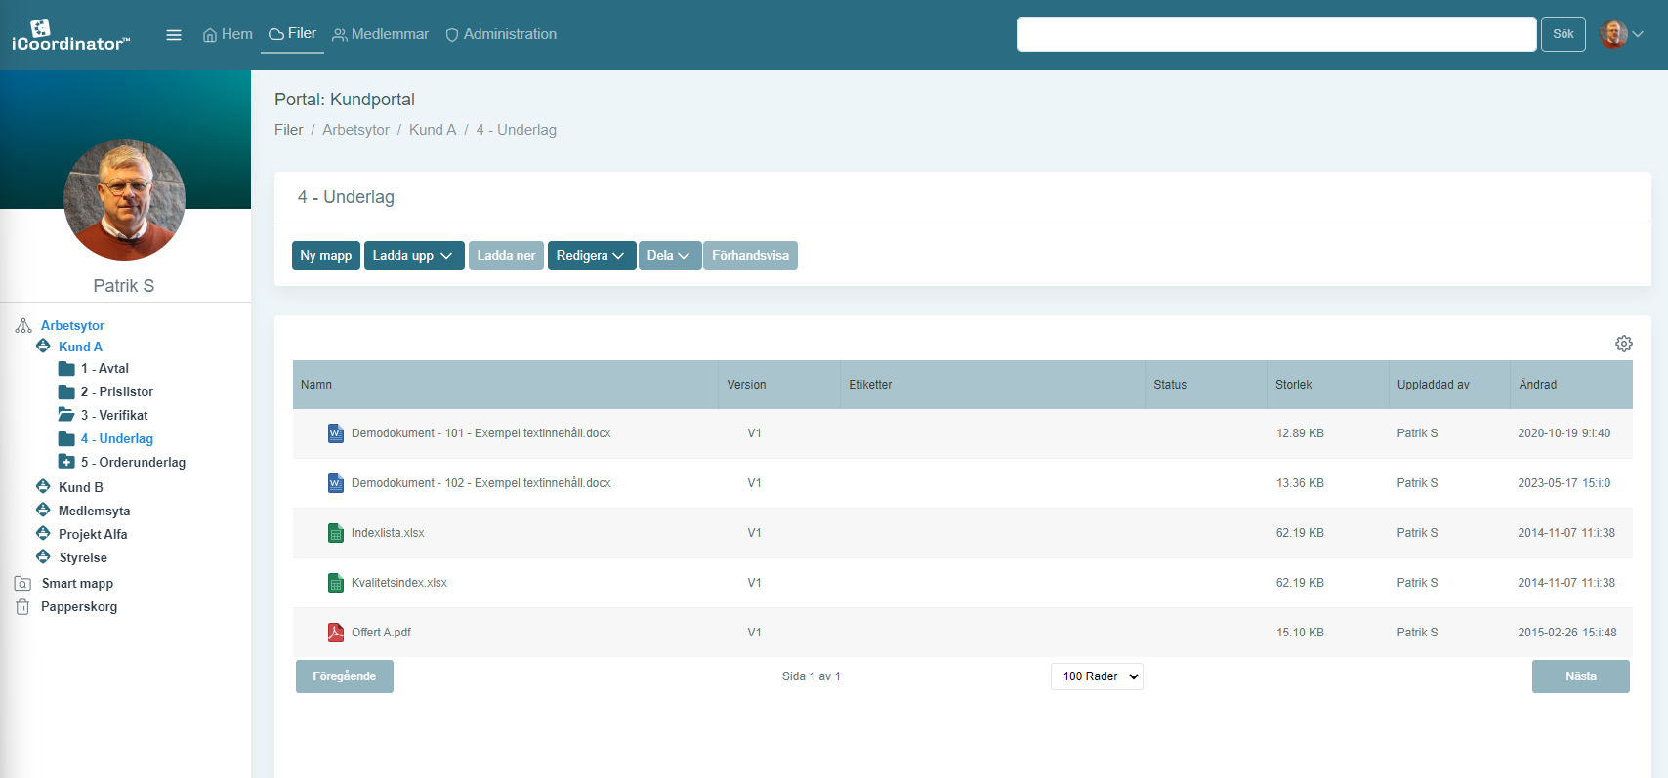Click the 1 - Avtal folder icon

click(66, 368)
